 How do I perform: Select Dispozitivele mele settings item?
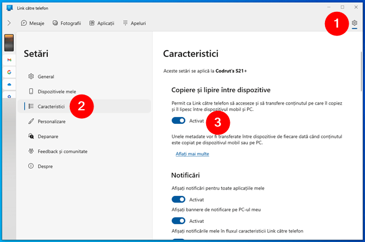[84, 91]
